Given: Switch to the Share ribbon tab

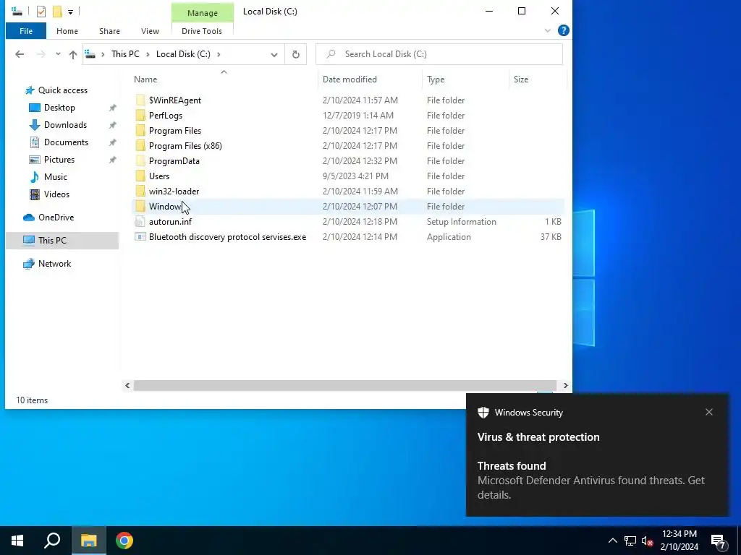Looking at the screenshot, I should point(109,31).
